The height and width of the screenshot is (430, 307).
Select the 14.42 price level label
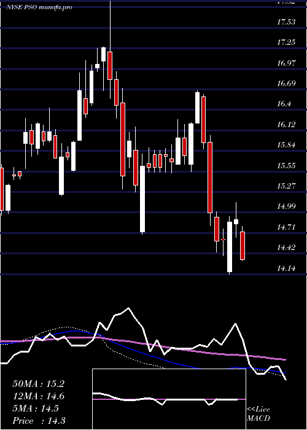point(286,248)
